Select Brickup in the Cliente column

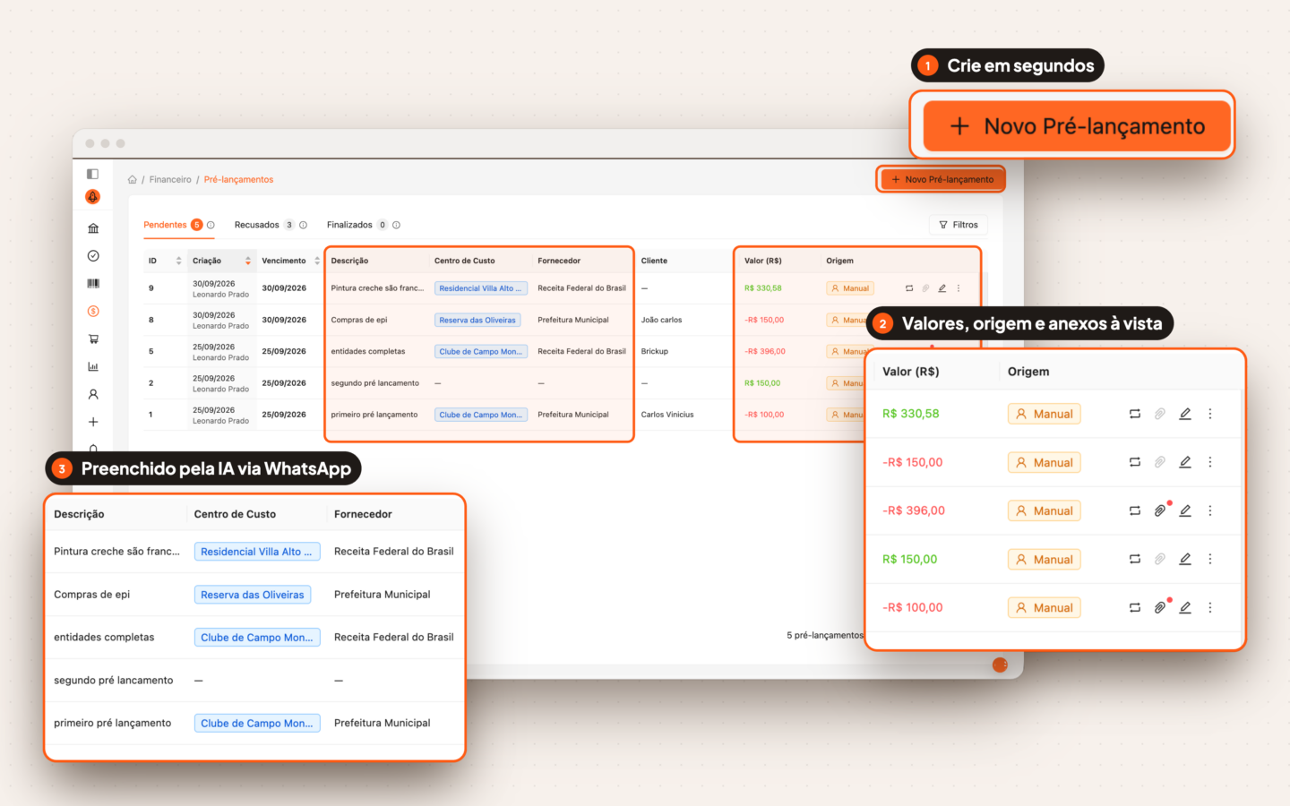point(655,351)
